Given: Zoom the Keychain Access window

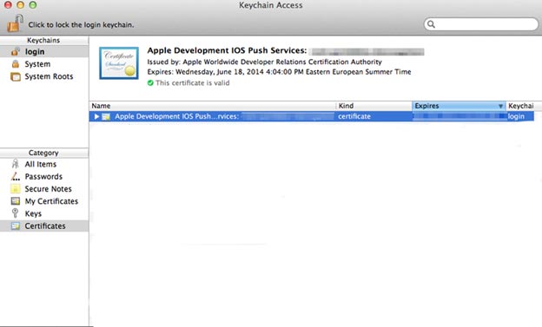Looking at the screenshot, I should (x=33, y=5).
